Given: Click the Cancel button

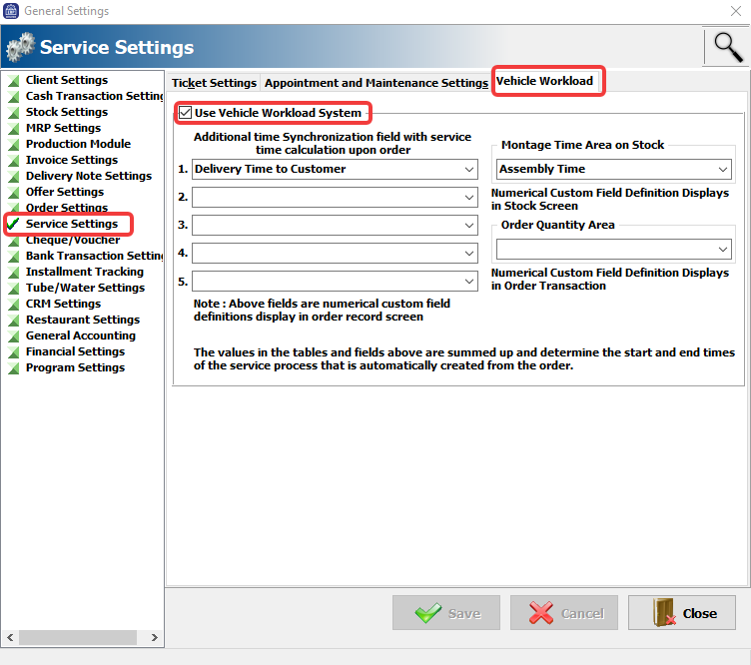Looking at the screenshot, I should 564,613.
